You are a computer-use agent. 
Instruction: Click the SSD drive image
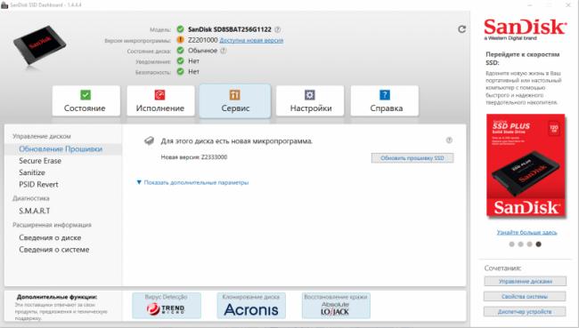coord(39,45)
